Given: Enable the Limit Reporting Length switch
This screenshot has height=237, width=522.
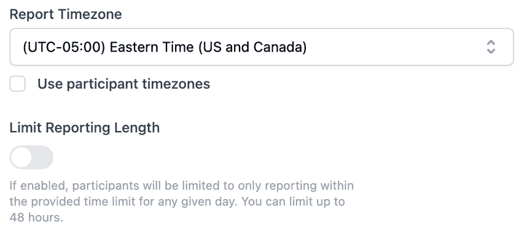Looking at the screenshot, I should click(x=31, y=157).
